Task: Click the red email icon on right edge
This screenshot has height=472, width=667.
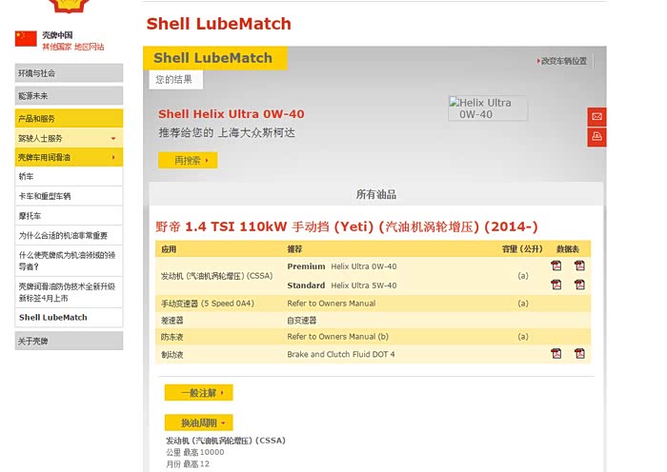Action: [x=597, y=116]
